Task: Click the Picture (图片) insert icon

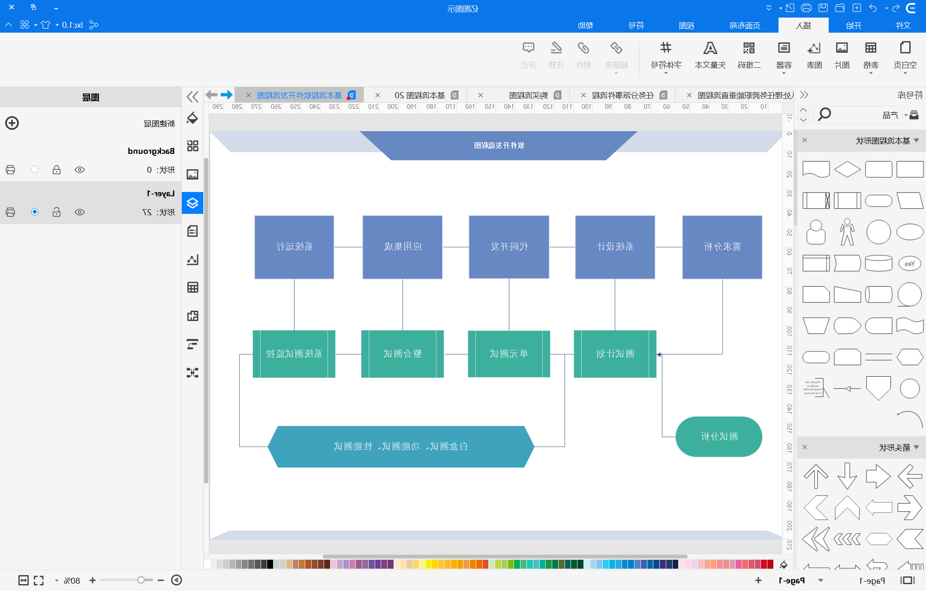Action: click(x=842, y=48)
